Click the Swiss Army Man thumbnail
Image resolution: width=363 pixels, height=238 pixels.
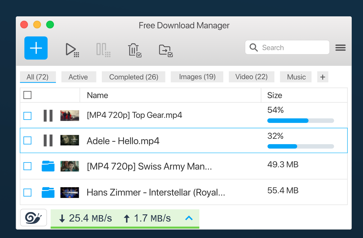click(x=70, y=166)
